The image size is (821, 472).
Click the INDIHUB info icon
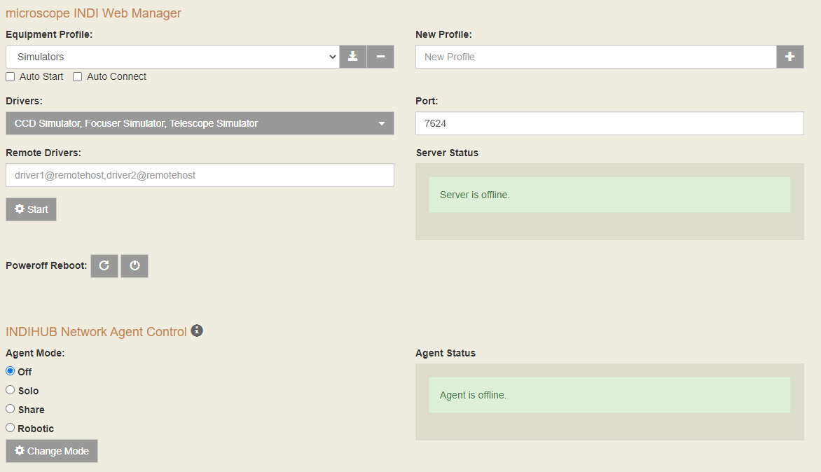click(x=197, y=331)
